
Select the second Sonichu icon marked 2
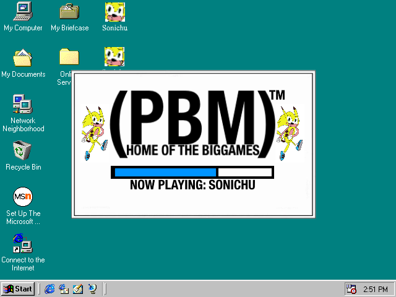pos(114,56)
